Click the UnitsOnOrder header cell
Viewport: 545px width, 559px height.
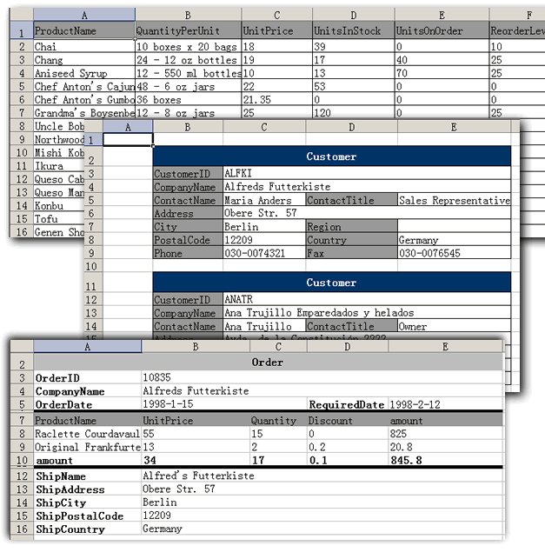pos(442,30)
